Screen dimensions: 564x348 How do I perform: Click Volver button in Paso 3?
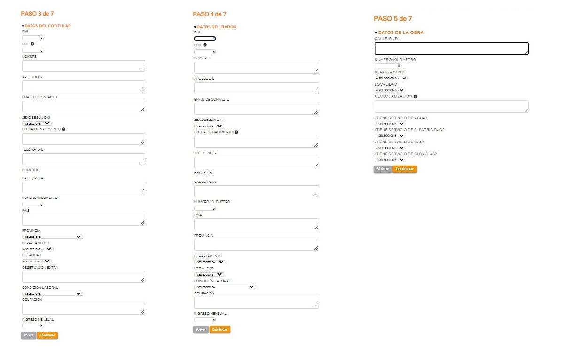tap(29, 335)
